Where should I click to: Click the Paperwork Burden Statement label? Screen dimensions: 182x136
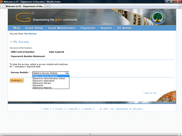pyautogui.click(x=28, y=56)
